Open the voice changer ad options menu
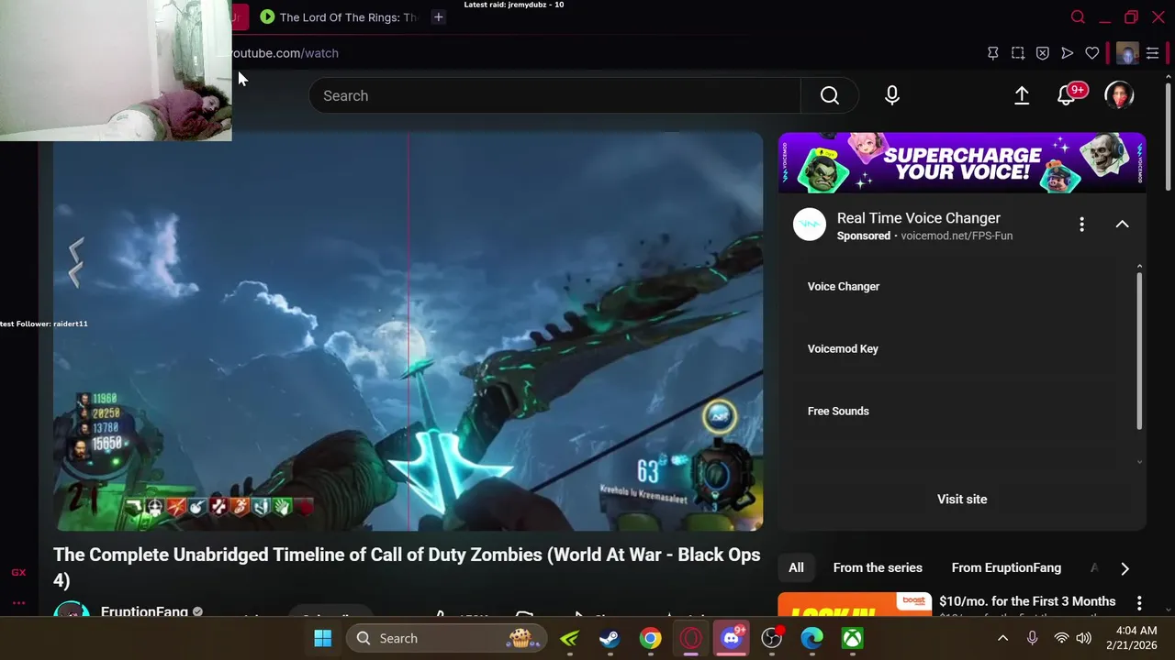This screenshot has width=1175, height=660. 1081,224
